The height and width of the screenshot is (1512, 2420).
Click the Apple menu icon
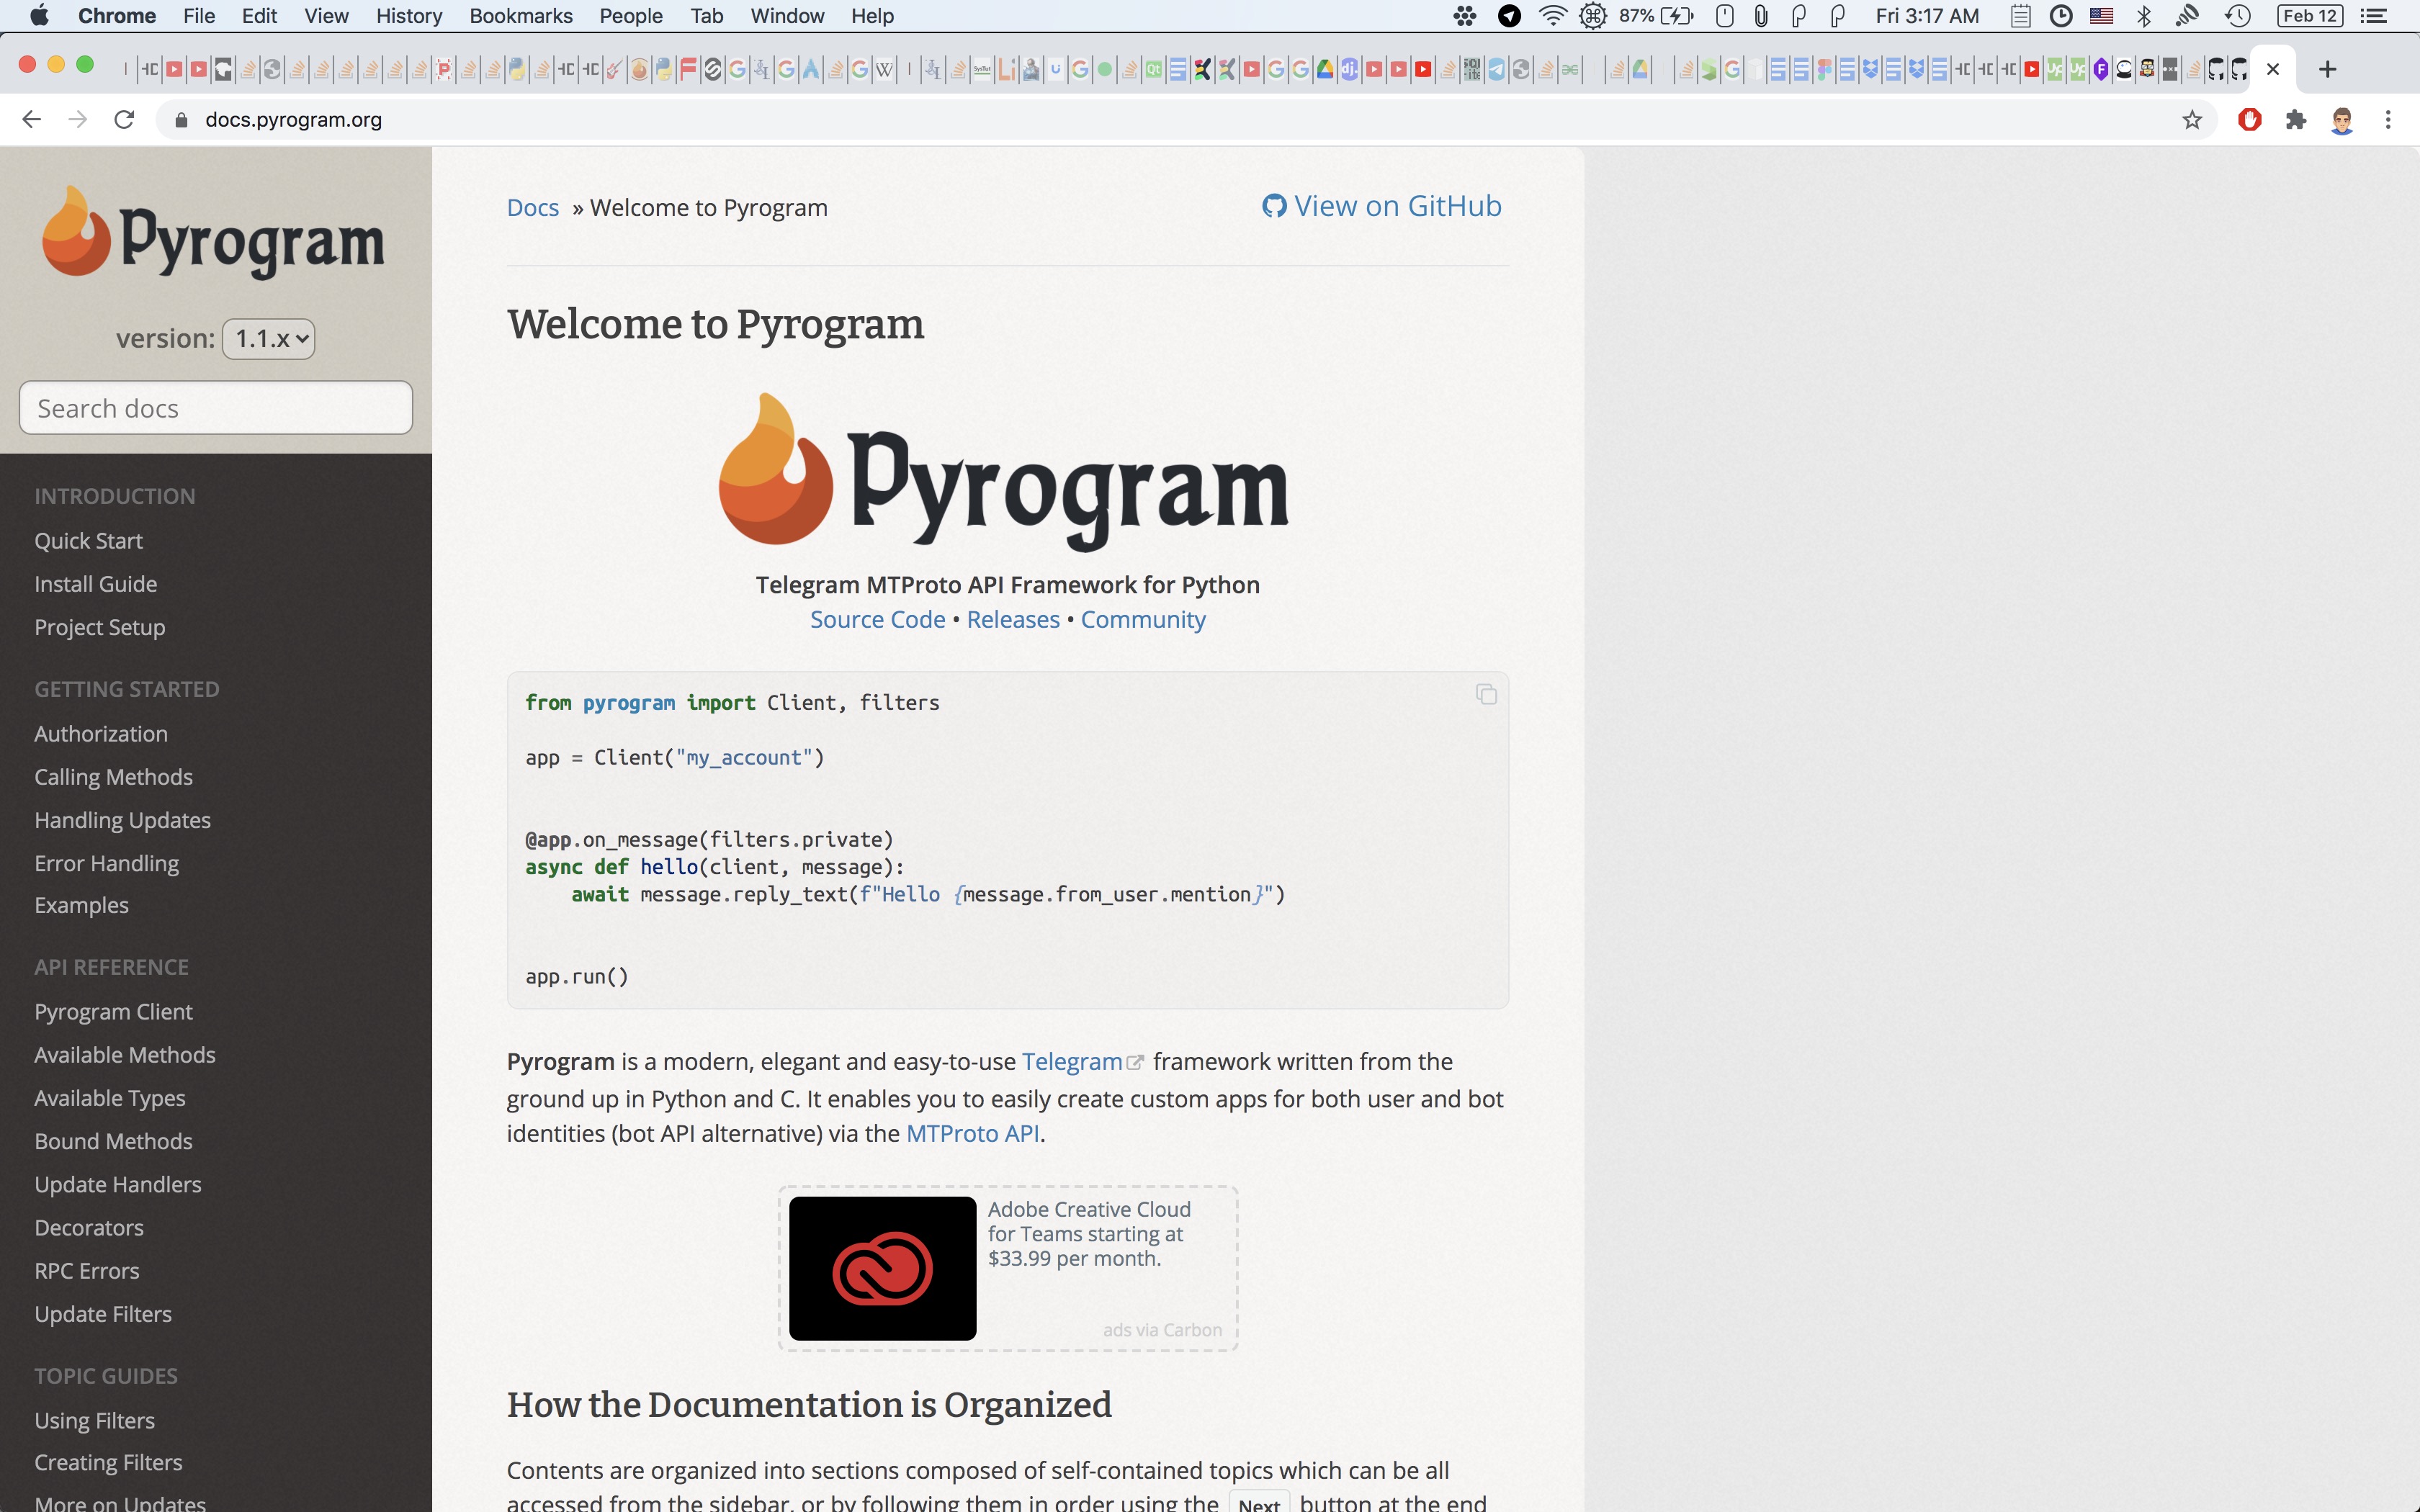tap(39, 15)
